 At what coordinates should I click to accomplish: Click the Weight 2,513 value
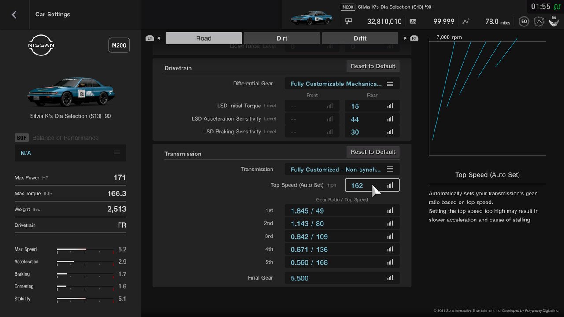[117, 209]
